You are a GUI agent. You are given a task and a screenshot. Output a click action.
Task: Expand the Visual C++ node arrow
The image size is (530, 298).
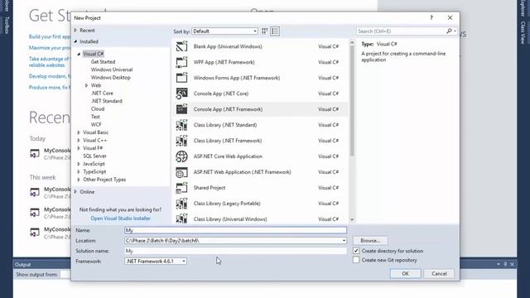tap(79, 140)
